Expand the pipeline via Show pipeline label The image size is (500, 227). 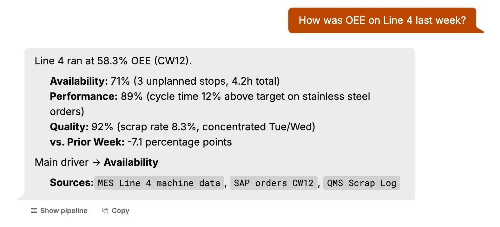point(64,211)
